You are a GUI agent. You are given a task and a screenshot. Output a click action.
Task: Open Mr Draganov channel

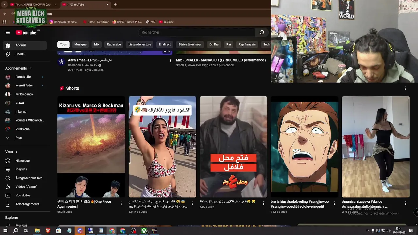point(25,94)
